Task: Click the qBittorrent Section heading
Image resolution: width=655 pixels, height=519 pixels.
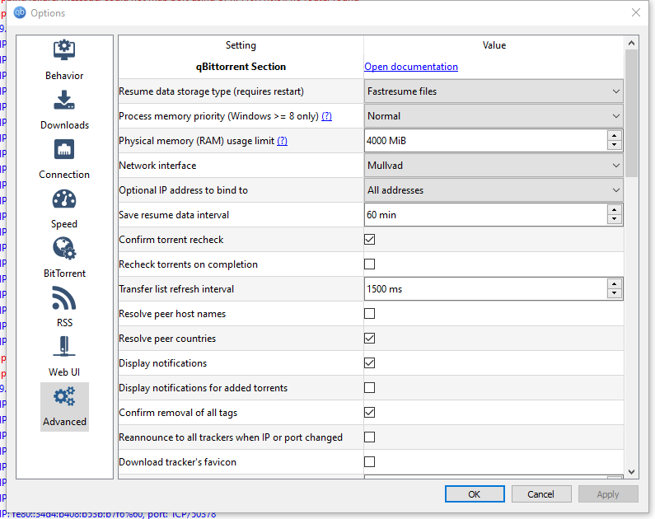Action: point(241,67)
